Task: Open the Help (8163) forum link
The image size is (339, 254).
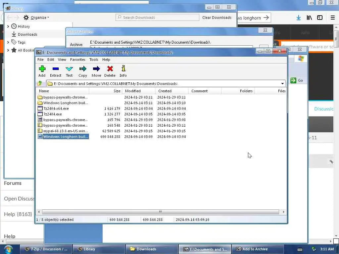Action: (18, 214)
